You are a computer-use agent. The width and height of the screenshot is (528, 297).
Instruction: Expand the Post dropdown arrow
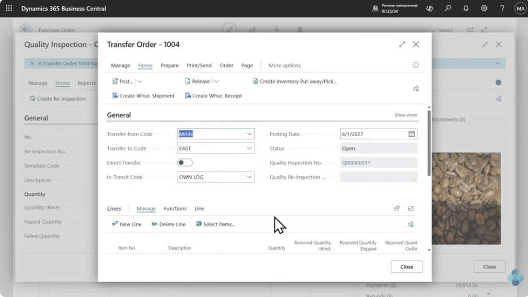139,81
